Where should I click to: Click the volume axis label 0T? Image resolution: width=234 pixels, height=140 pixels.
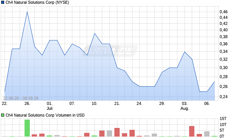click(222, 136)
